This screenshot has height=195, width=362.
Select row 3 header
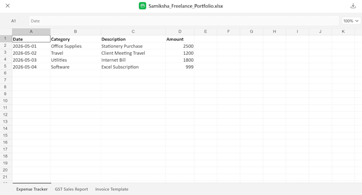[x=6, y=53]
